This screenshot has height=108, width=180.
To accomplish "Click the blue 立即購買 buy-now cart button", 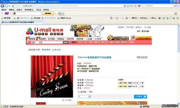I will click(x=140, y=96).
